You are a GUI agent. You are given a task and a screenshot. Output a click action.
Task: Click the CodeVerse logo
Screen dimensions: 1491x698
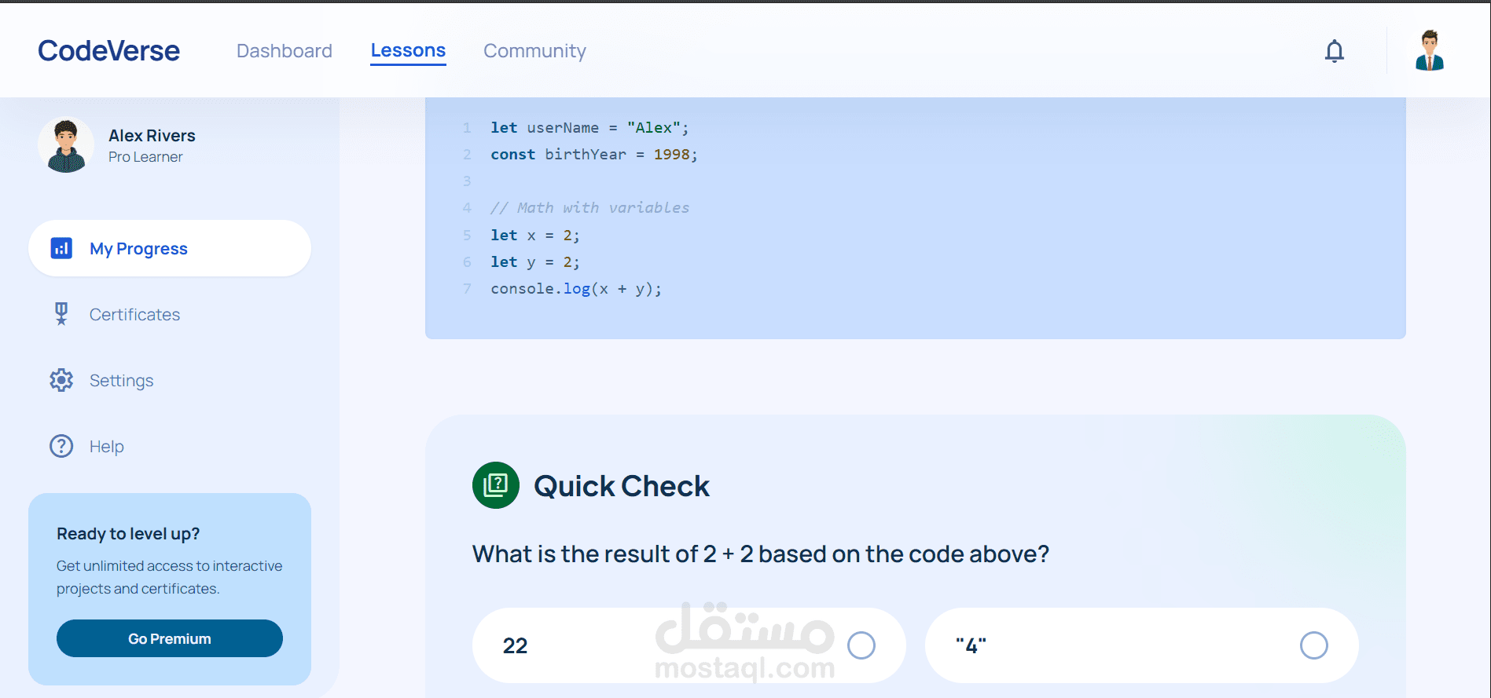(x=108, y=51)
